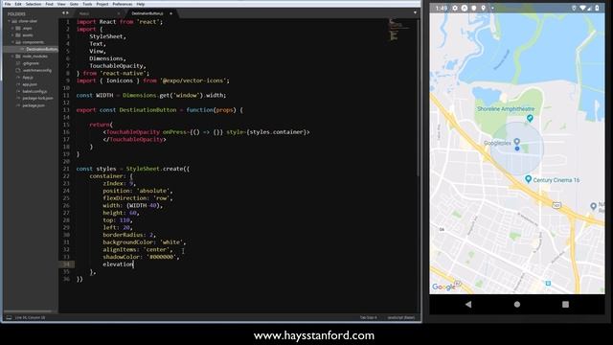
Task: Click the .expo folder icon
Action: tap(18, 28)
